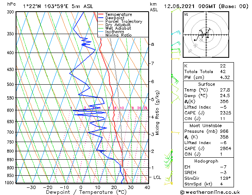
Task: Click the surface wind barb at 1000 hPa
Action: [x=168, y=183]
